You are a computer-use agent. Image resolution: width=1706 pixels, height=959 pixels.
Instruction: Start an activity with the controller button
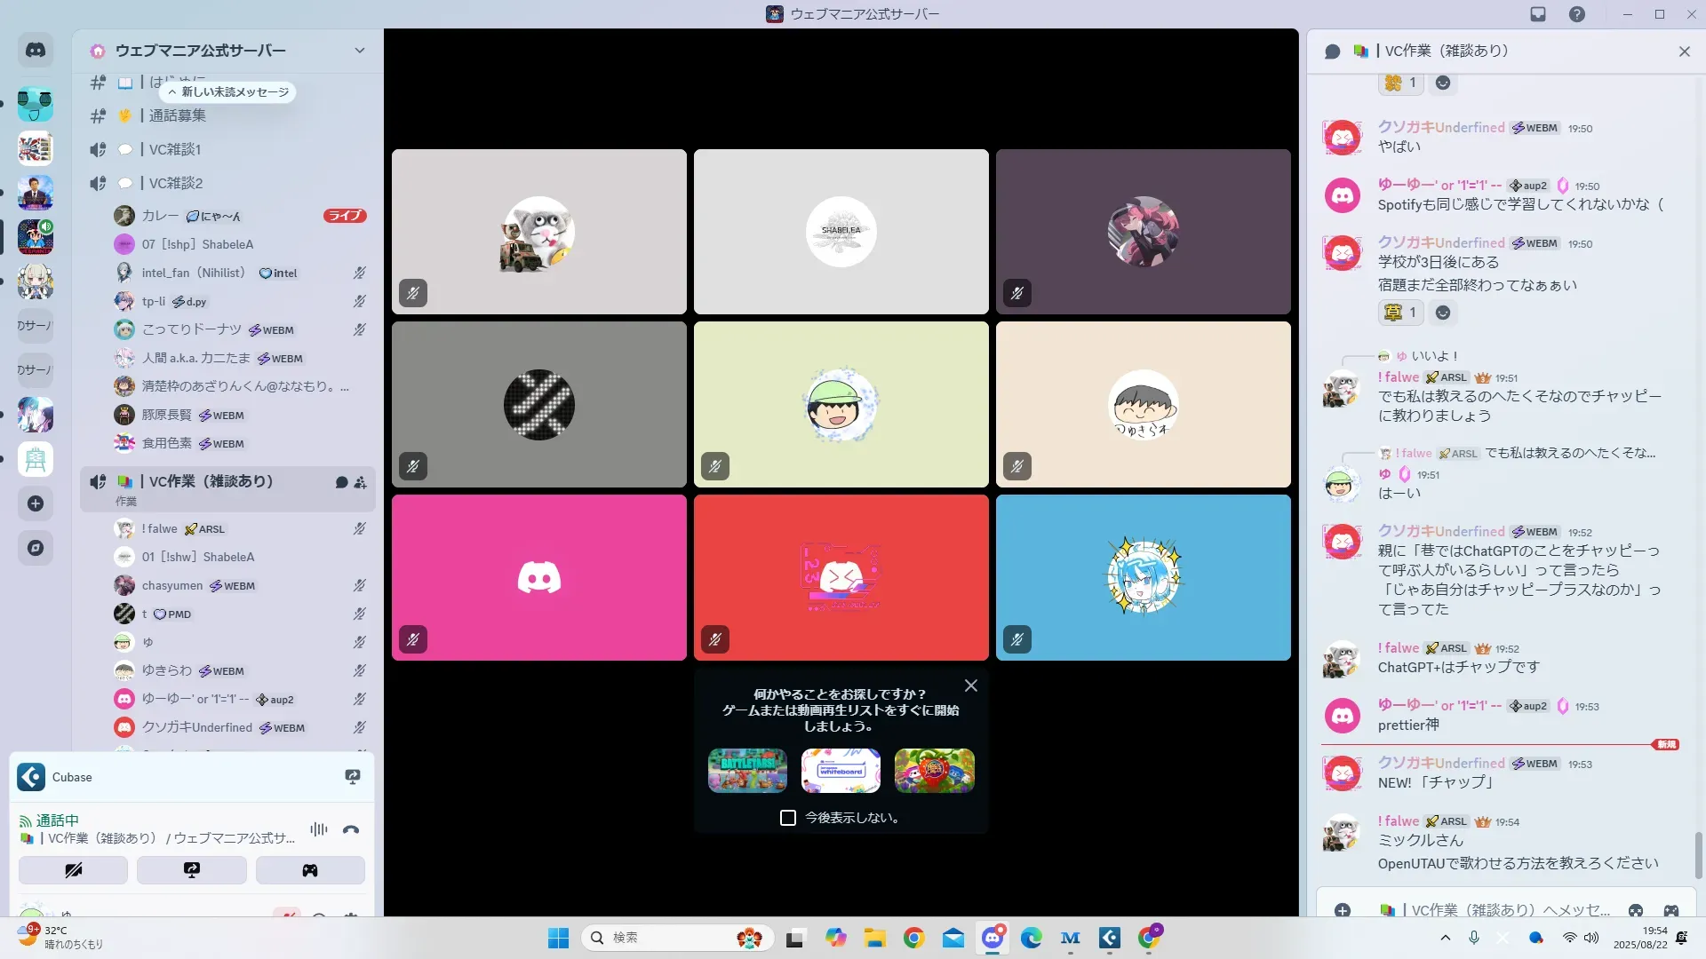click(x=310, y=870)
